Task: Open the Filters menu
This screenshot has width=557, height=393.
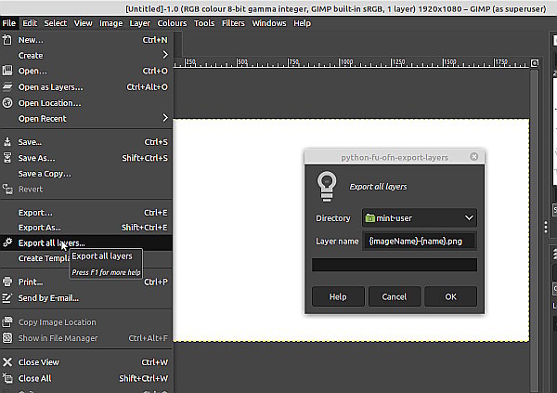Action: 233,23
